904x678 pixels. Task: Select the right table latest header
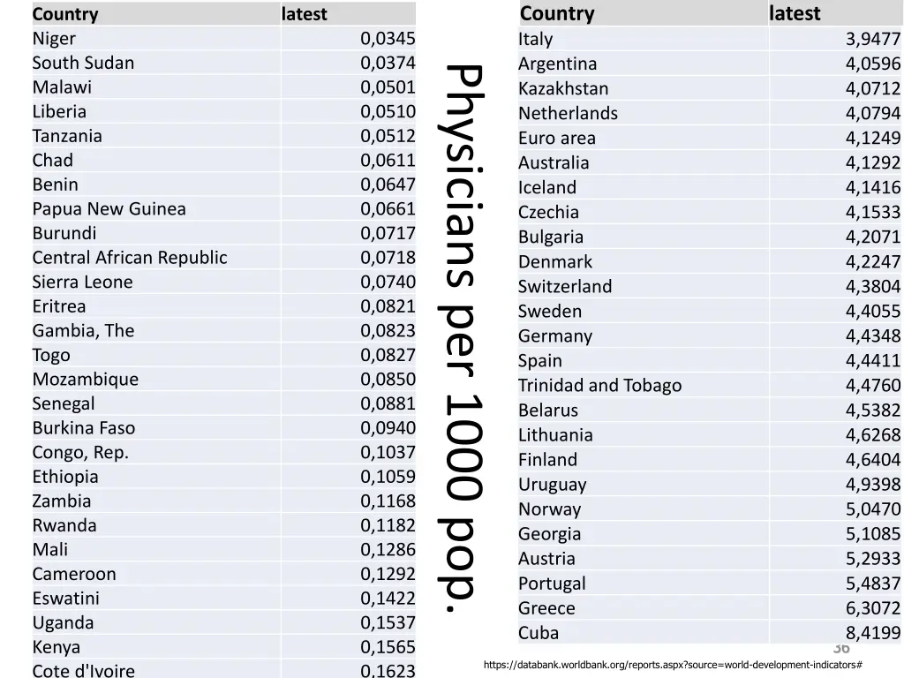pyautogui.click(x=836, y=13)
